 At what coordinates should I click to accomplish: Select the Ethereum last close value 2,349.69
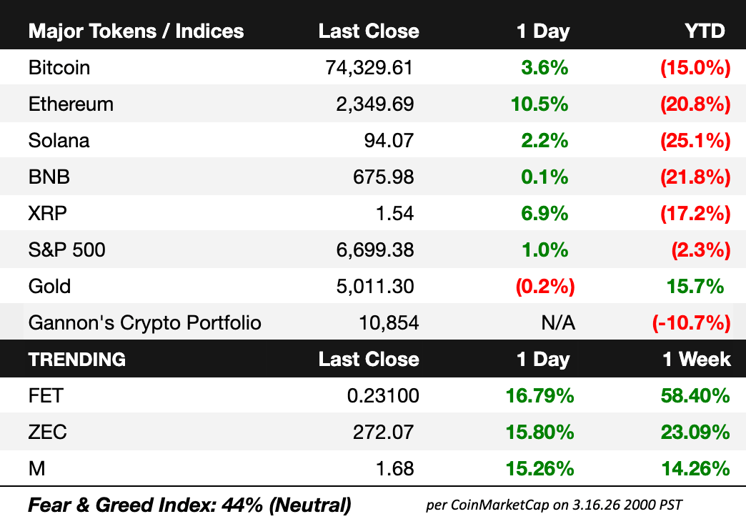point(375,104)
